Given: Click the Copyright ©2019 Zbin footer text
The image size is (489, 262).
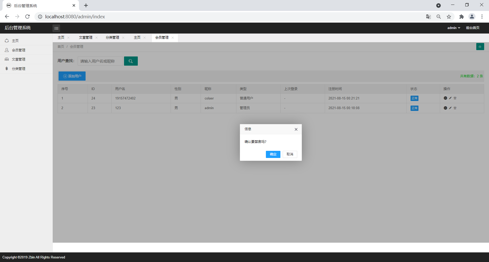Looking at the screenshot, I should (34, 257).
